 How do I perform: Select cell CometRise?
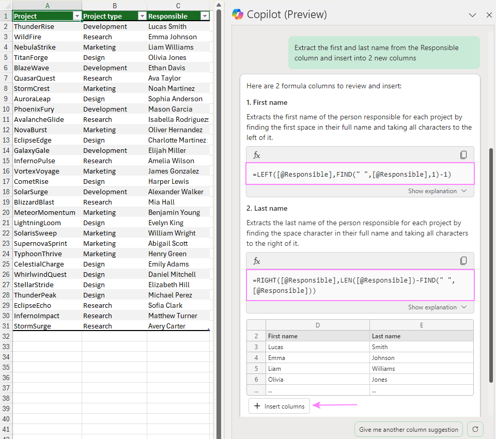[47, 182]
